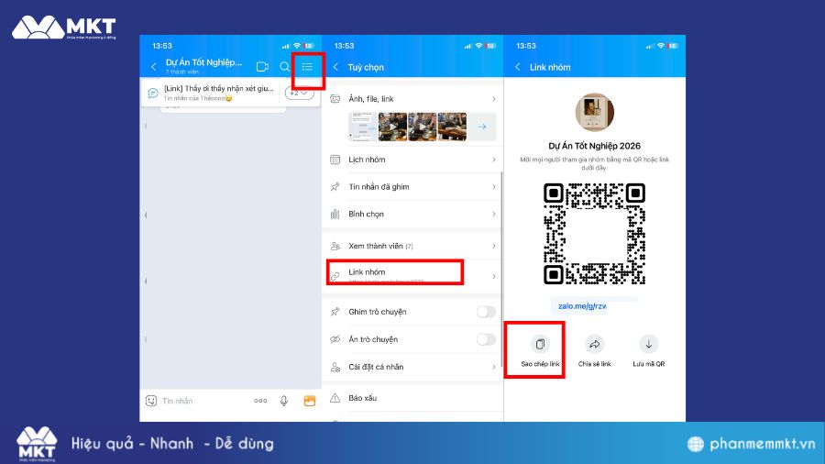Click the Ẩn trò chuyện label
The width and height of the screenshot is (825, 464).
pos(373,339)
